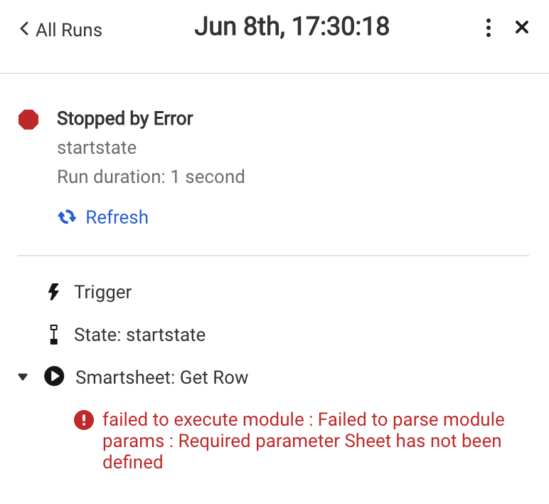Screen dimensions: 549x504
Task: Click the startstate subtitle under the status
Action: pyautogui.click(x=97, y=147)
